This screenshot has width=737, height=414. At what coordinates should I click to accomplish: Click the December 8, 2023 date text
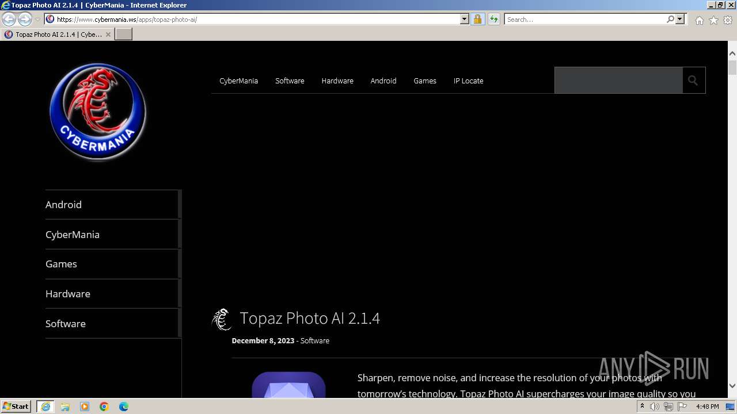(263, 341)
